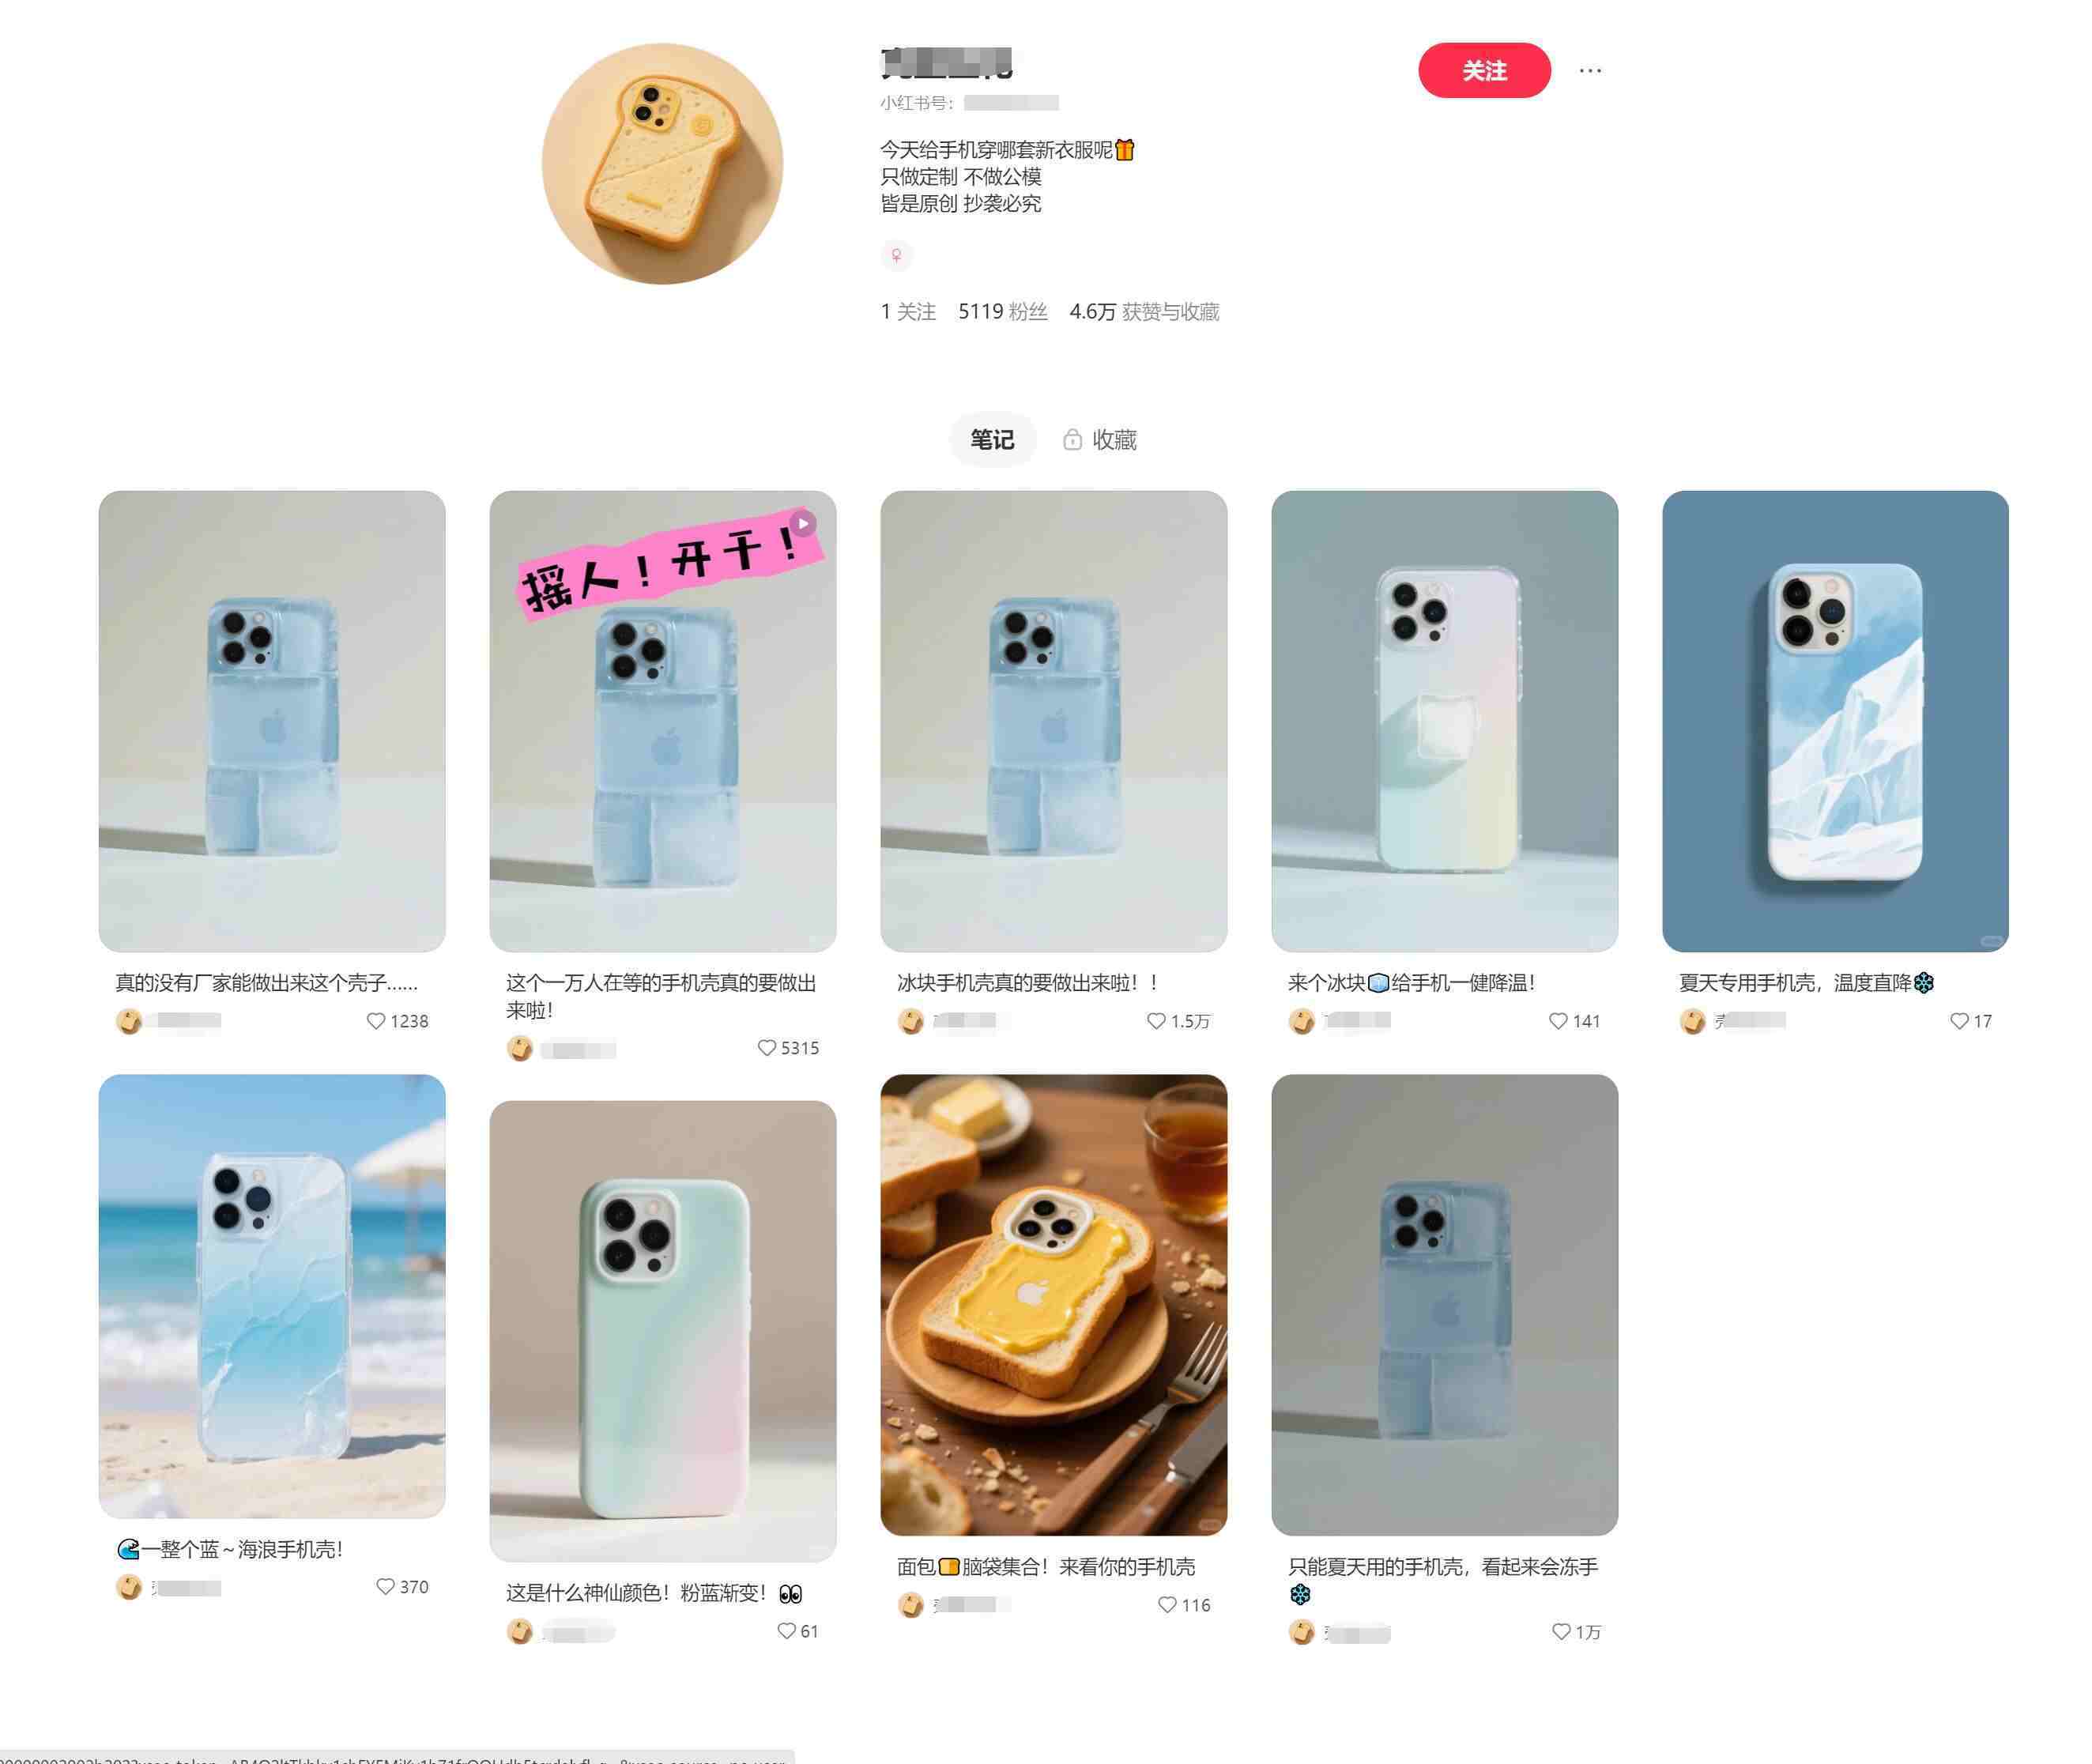
Task: Play the video on 摇人!开干! post
Action: (x=803, y=523)
